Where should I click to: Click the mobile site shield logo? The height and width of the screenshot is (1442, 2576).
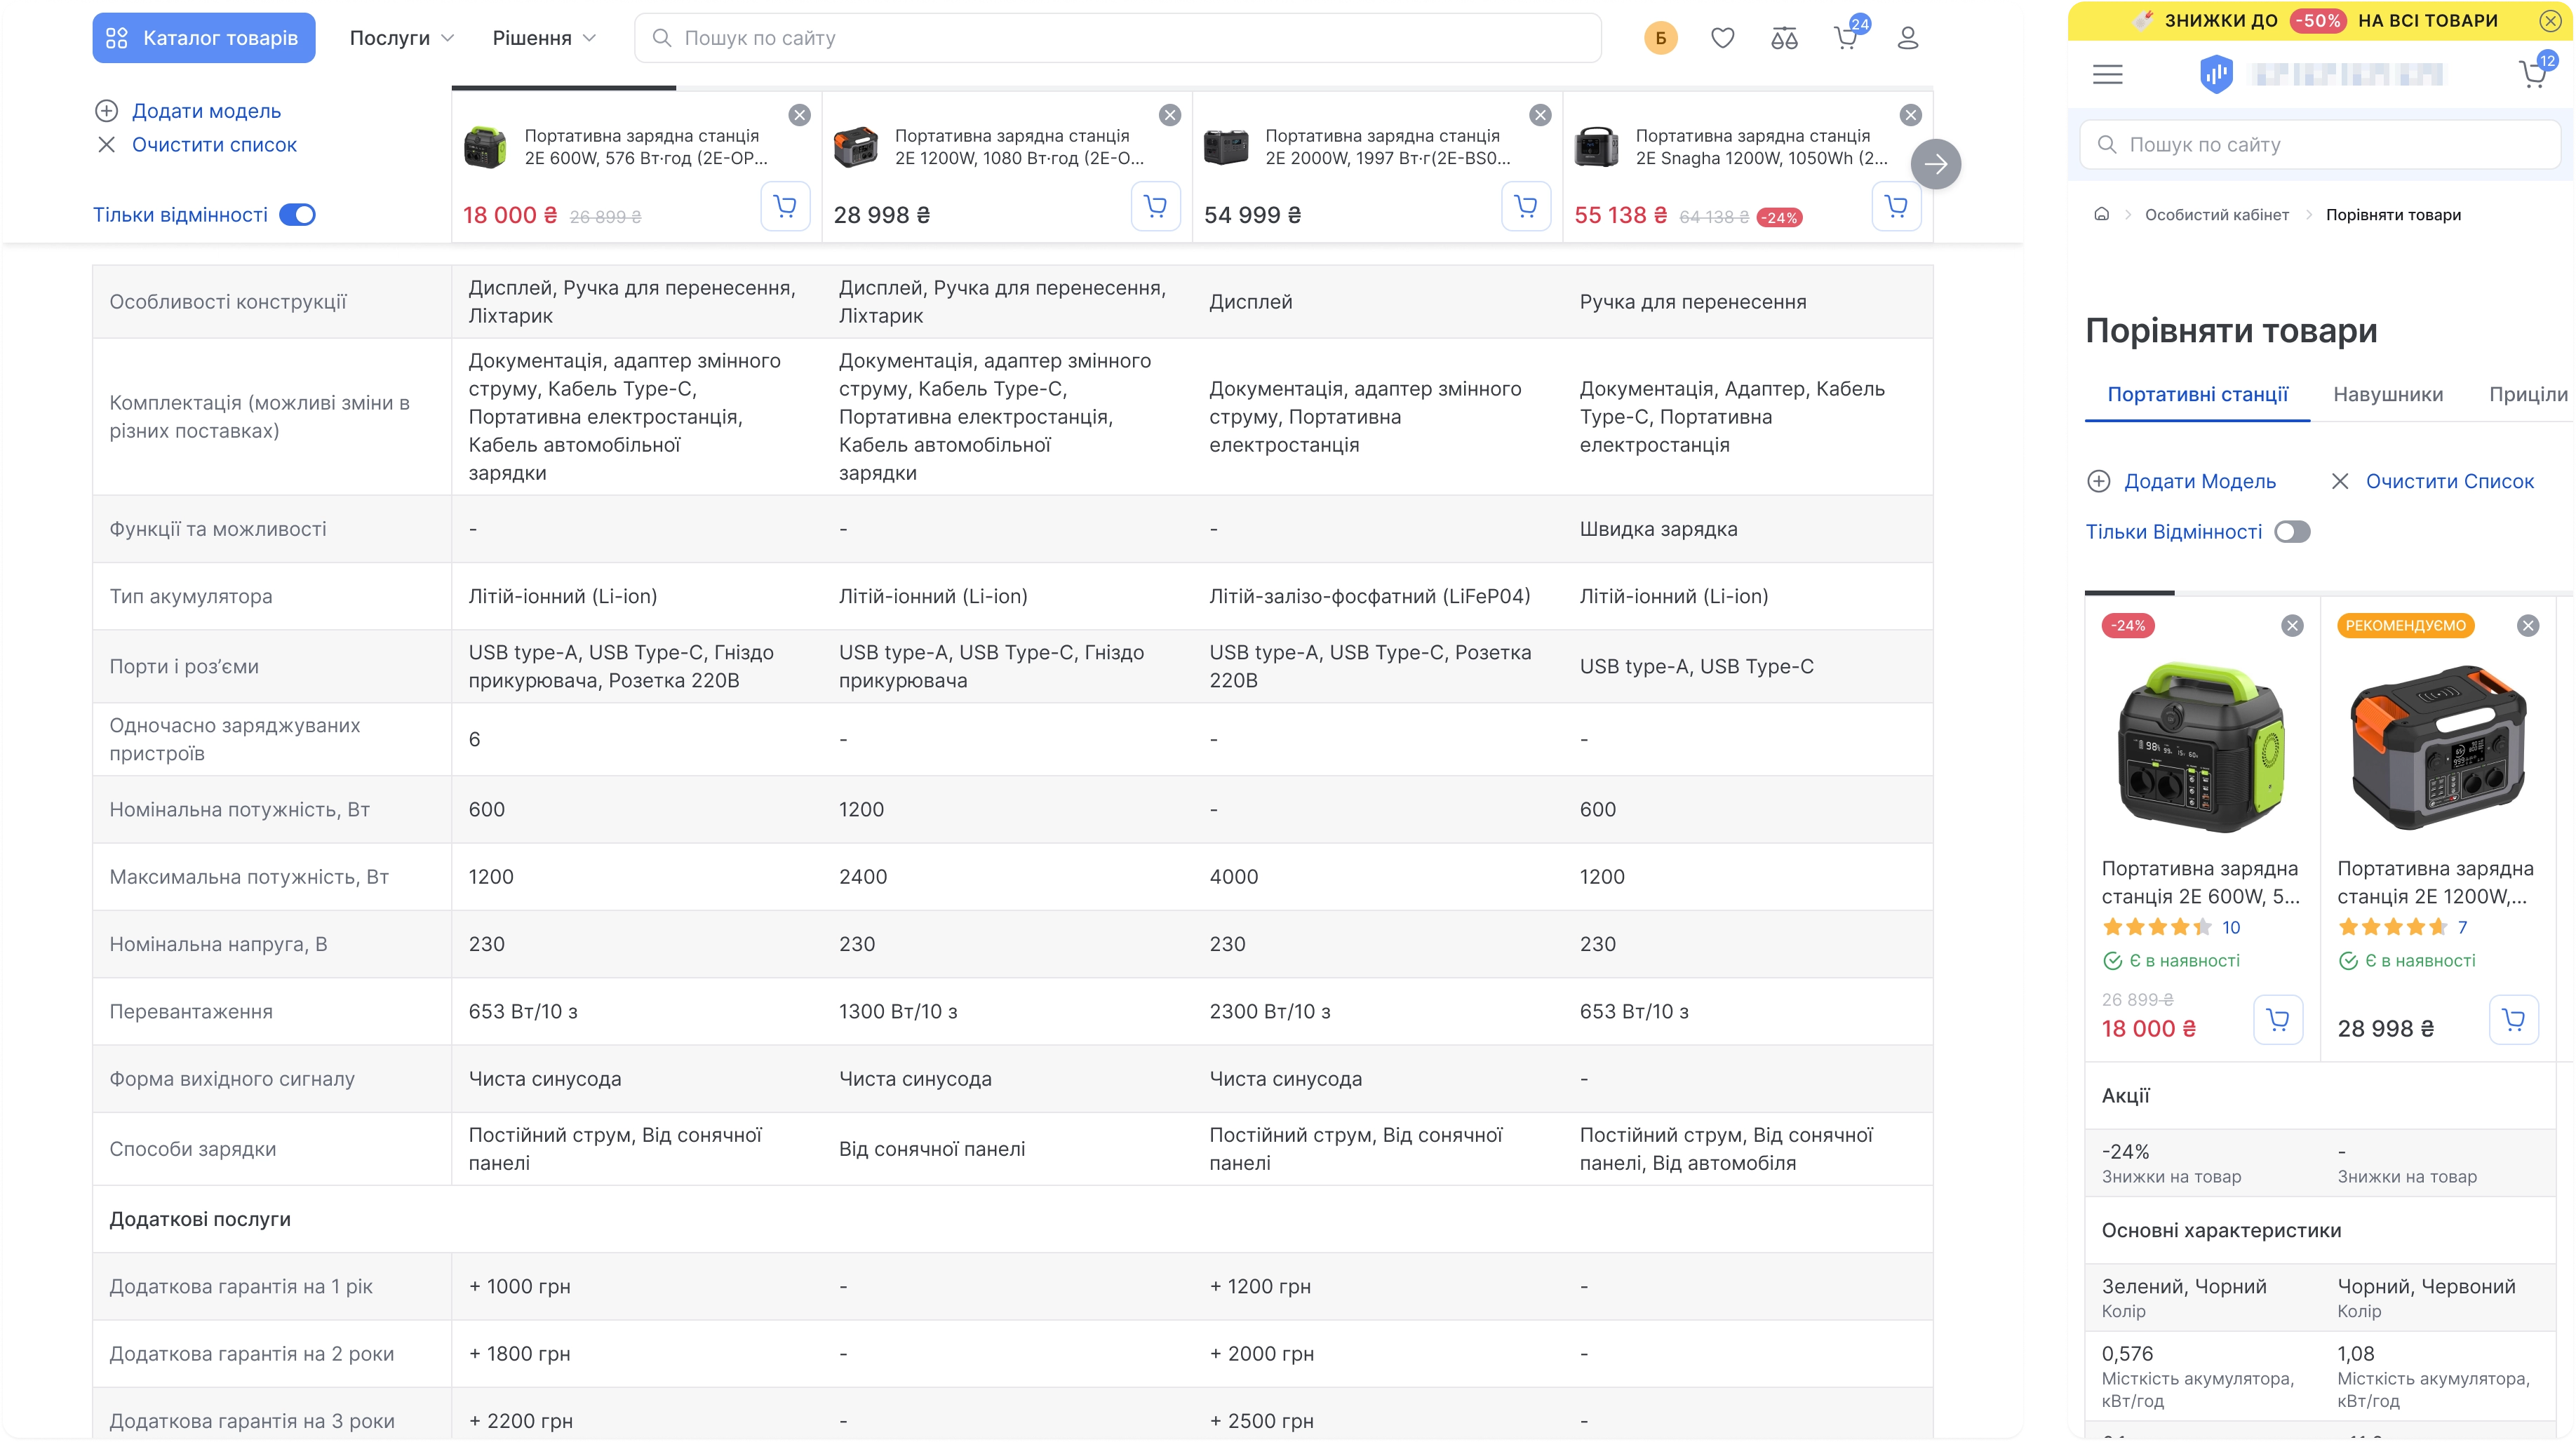click(2216, 74)
